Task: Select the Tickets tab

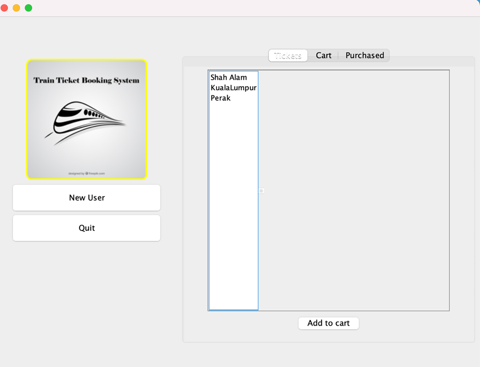Action: [287, 56]
